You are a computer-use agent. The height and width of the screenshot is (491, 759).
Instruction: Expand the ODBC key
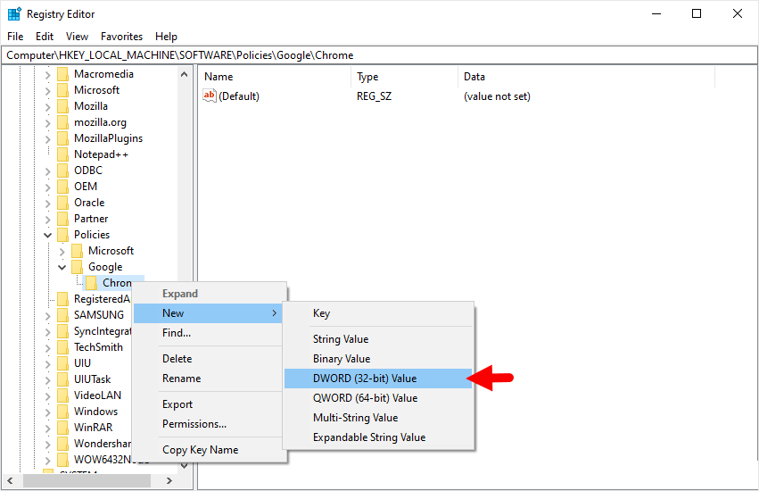47,171
